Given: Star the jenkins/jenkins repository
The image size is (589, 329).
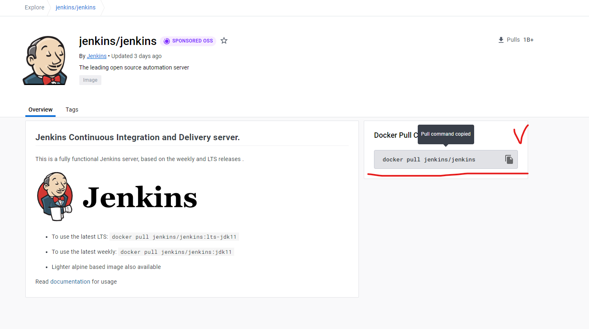Looking at the screenshot, I should pos(224,40).
